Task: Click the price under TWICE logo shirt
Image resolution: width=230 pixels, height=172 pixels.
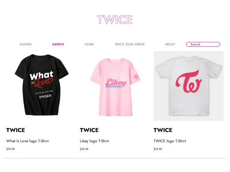Action: pos(158,149)
